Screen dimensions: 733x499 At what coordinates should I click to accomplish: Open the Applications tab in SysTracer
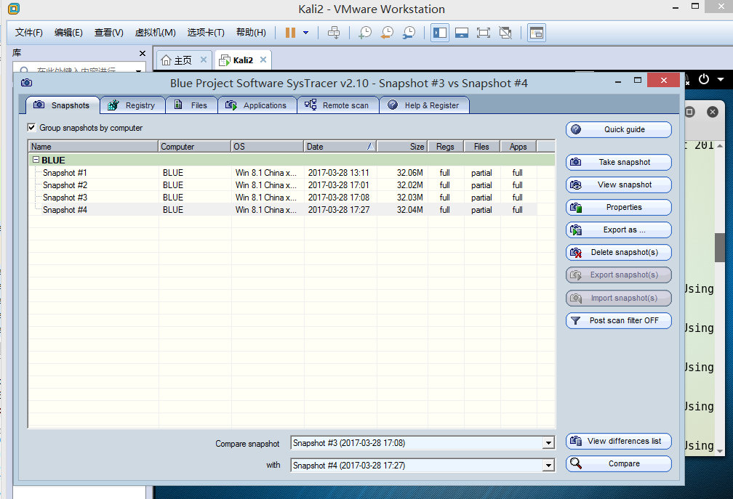[257, 105]
